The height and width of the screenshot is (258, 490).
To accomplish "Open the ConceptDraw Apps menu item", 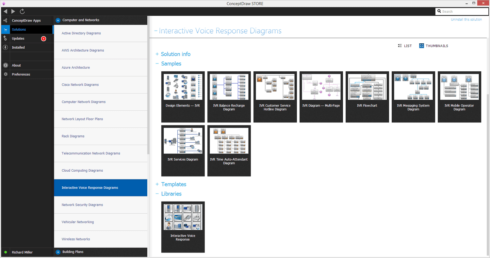I will (x=26, y=21).
